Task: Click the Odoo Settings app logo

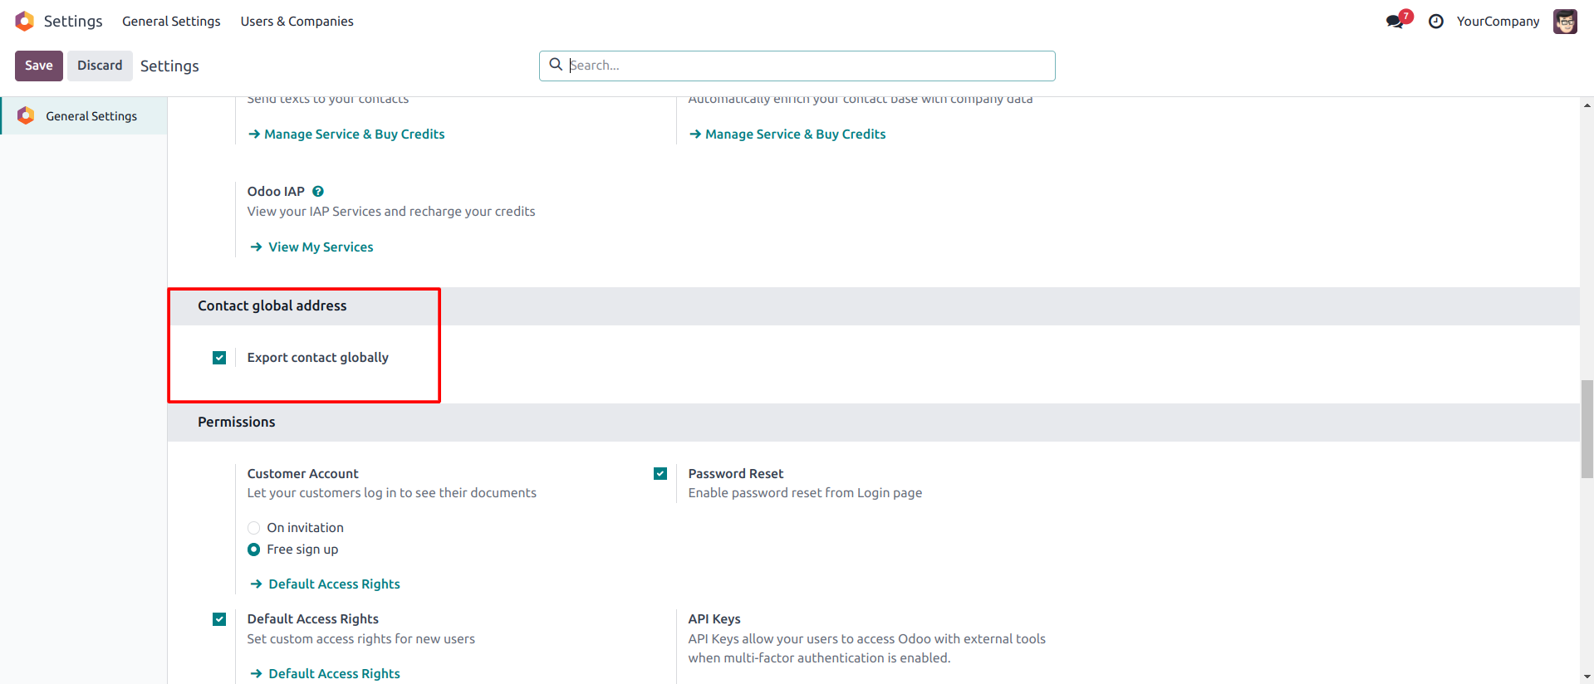Action: click(25, 21)
